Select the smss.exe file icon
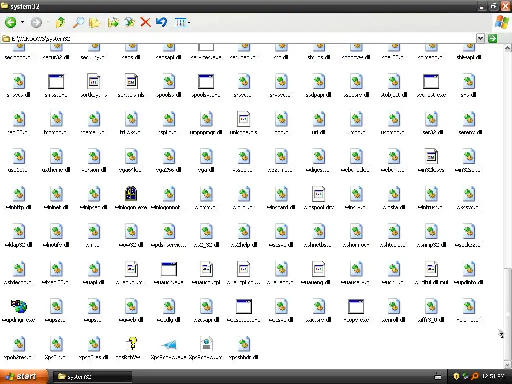The width and height of the screenshot is (512, 384). pyautogui.click(x=56, y=81)
